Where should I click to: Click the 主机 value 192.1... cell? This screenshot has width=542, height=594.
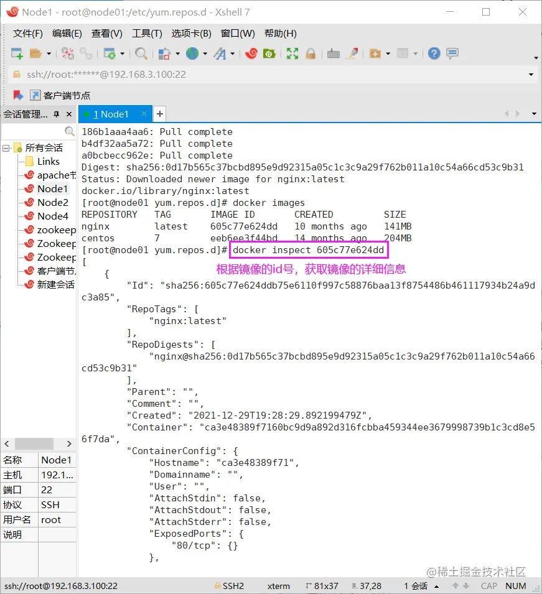(57, 475)
